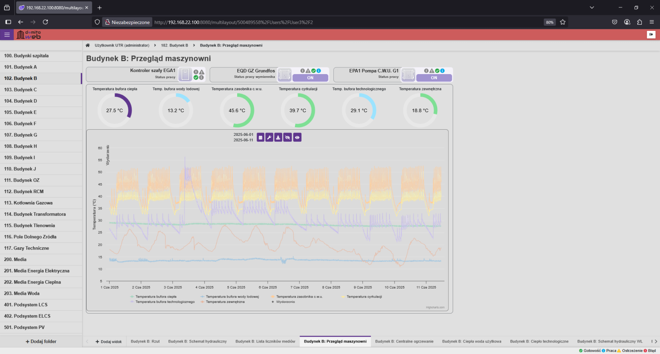
Task: Click the eye show-all-series icon
Action: (297, 137)
